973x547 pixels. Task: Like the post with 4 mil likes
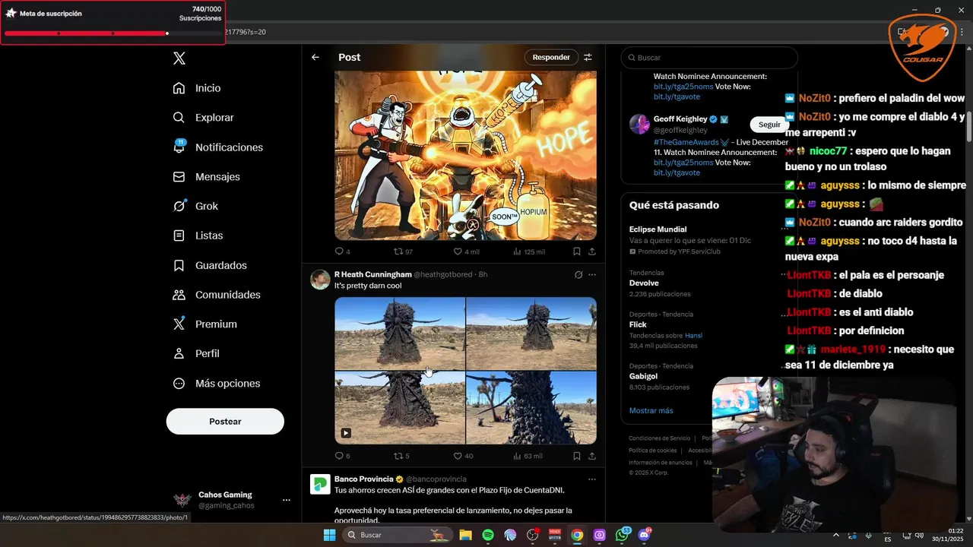pyautogui.click(x=466, y=251)
